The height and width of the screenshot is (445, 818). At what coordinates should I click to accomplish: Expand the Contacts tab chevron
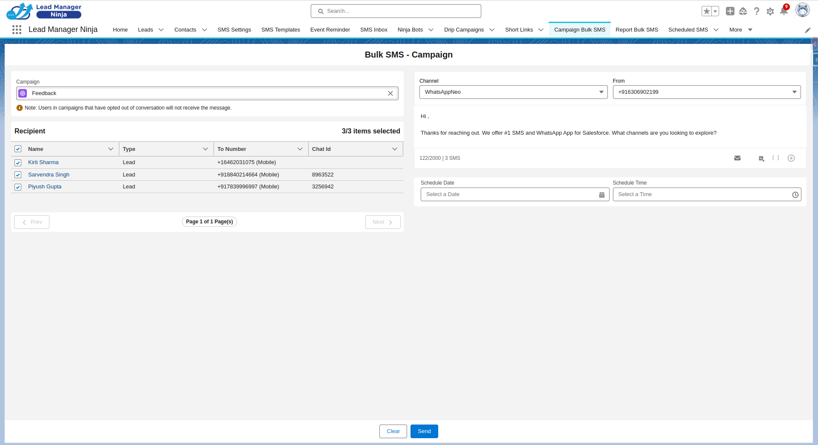[x=205, y=30]
